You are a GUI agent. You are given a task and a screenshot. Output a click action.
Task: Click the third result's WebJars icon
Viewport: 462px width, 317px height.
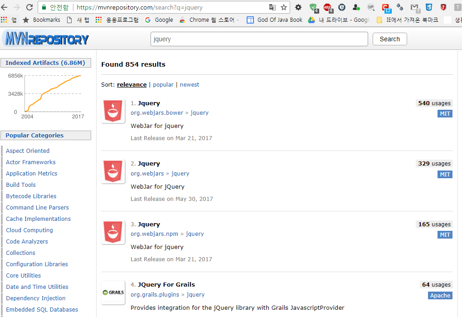113,232
